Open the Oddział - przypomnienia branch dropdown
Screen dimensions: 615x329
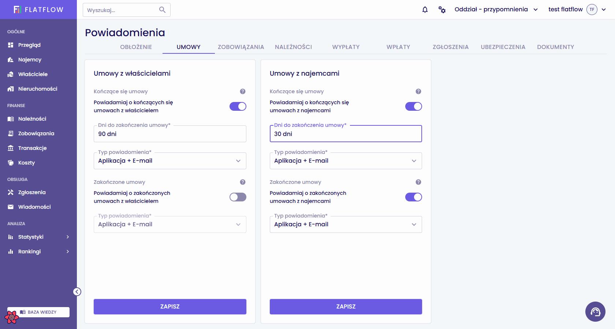[496, 10]
